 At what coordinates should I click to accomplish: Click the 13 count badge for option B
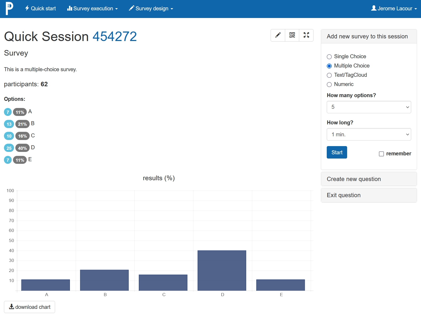click(9, 124)
